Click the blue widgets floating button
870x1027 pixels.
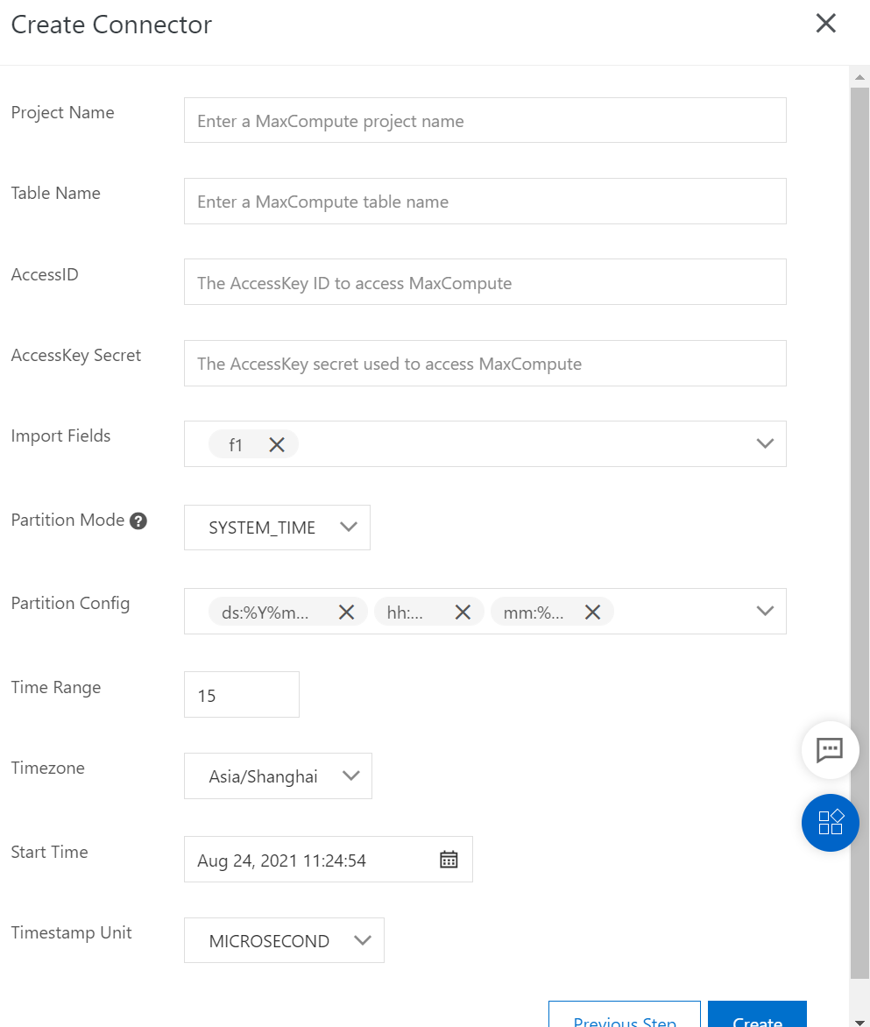[830, 823]
